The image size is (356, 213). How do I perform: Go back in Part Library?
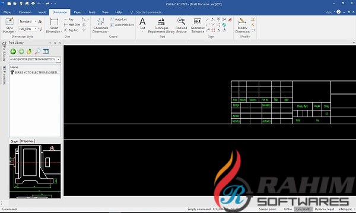pos(13,51)
